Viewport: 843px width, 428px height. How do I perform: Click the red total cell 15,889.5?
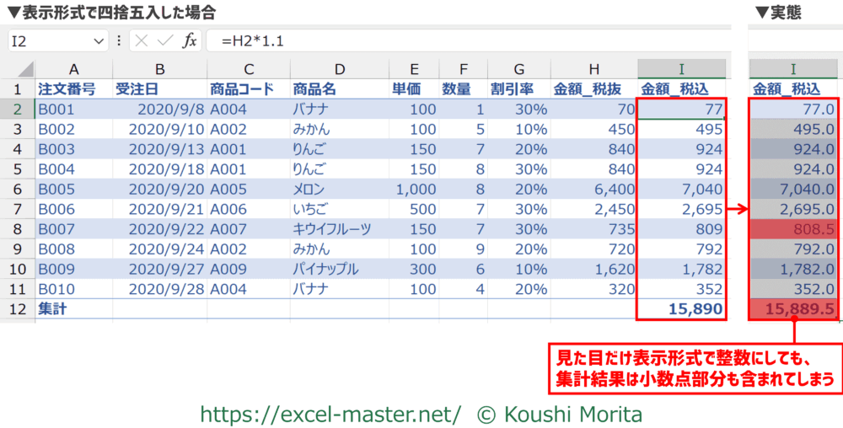793,308
